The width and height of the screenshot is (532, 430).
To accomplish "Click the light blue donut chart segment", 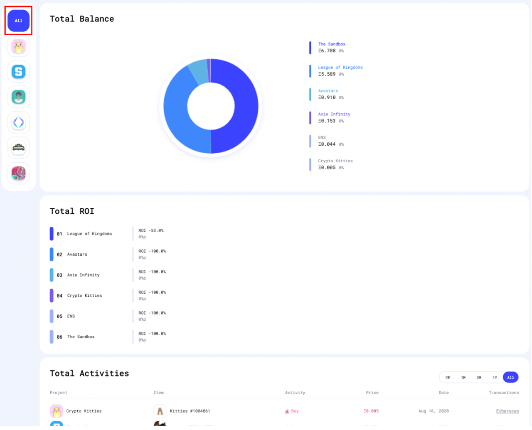I will (x=200, y=72).
